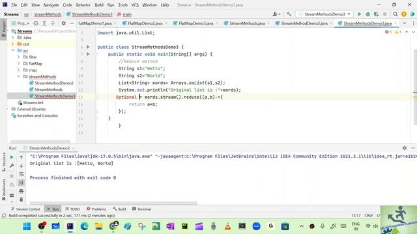Collapse the streamMethods package
The height and width of the screenshot is (234, 417).
pyautogui.click(x=19, y=77)
